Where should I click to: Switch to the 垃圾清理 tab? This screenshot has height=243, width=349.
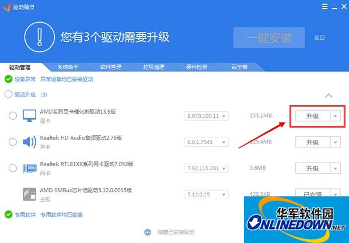(x=154, y=67)
